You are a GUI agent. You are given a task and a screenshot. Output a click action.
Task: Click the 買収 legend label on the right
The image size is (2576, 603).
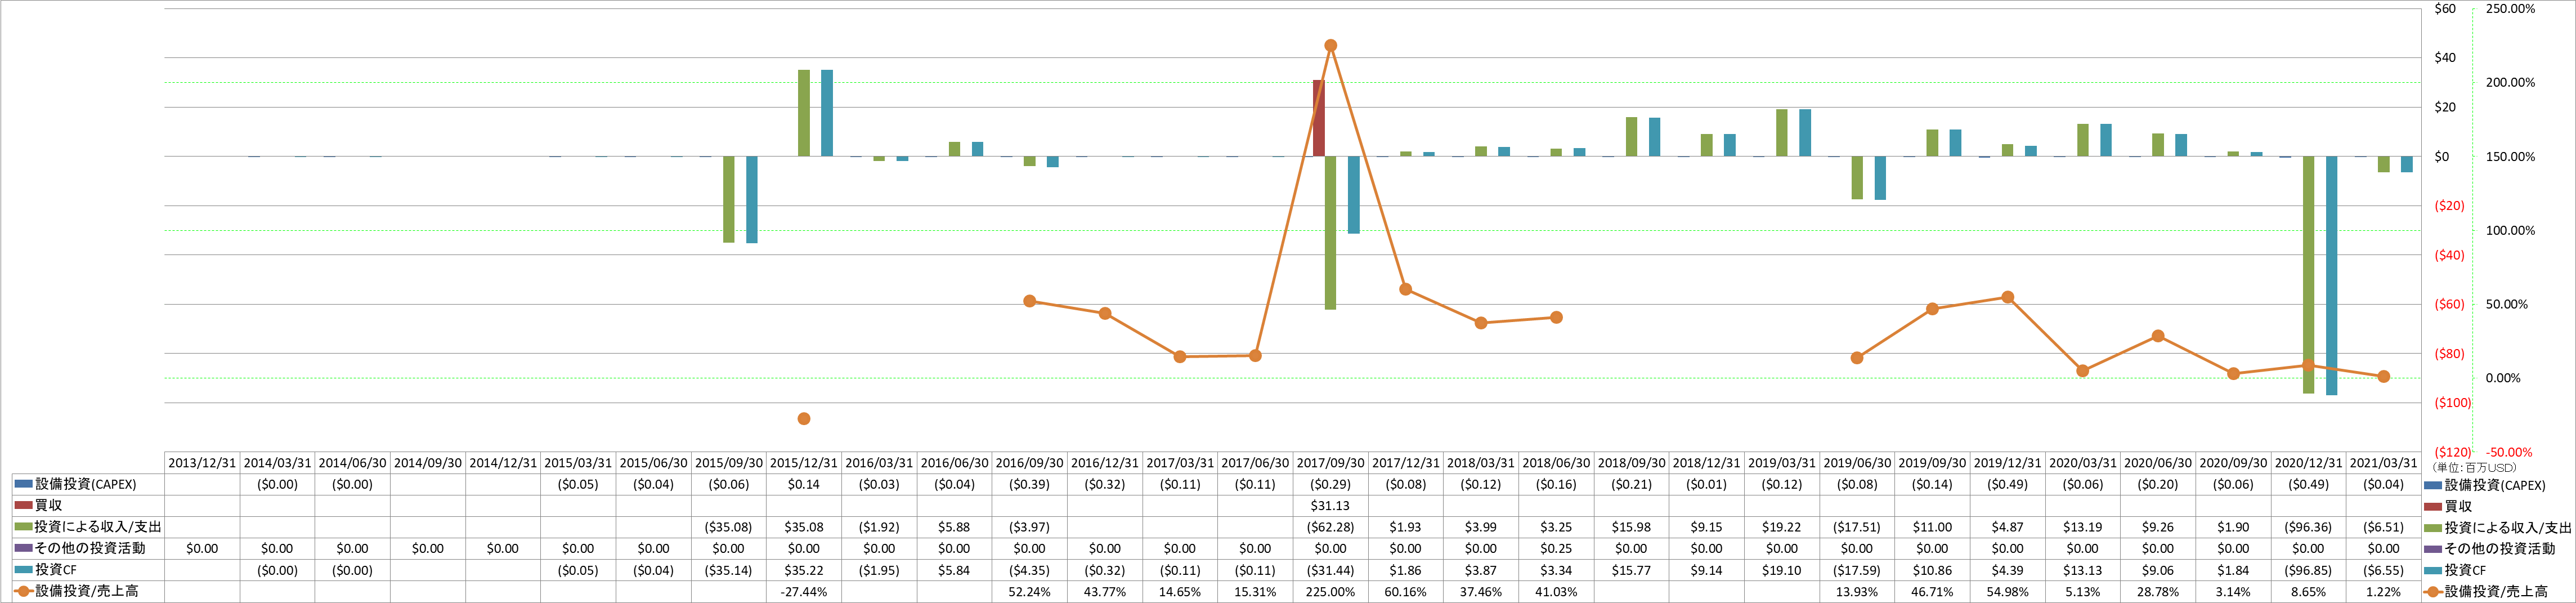tap(2458, 506)
